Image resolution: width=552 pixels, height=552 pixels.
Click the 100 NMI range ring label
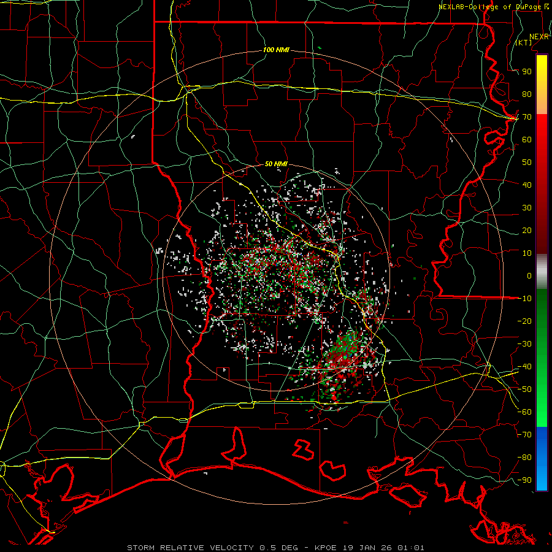pos(276,50)
